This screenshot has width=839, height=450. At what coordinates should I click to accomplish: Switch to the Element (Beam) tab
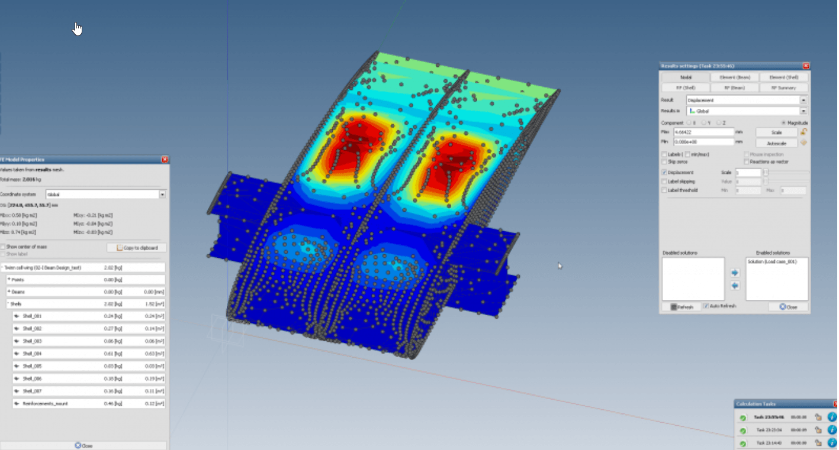pyautogui.click(x=735, y=77)
